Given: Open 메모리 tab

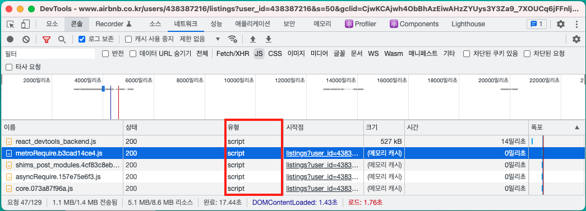Looking at the screenshot, I should 322,24.
